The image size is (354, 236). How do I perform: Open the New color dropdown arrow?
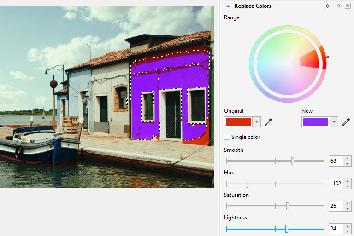(x=334, y=122)
